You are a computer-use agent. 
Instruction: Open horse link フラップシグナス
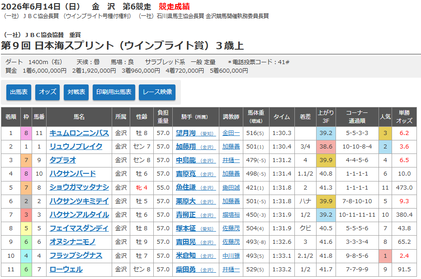tap(76, 256)
